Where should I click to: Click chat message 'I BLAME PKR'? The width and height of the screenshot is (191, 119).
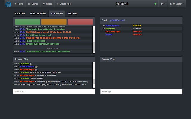tap(36, 79)
